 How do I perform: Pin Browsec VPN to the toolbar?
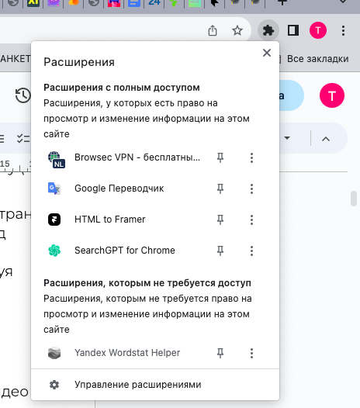220,157
